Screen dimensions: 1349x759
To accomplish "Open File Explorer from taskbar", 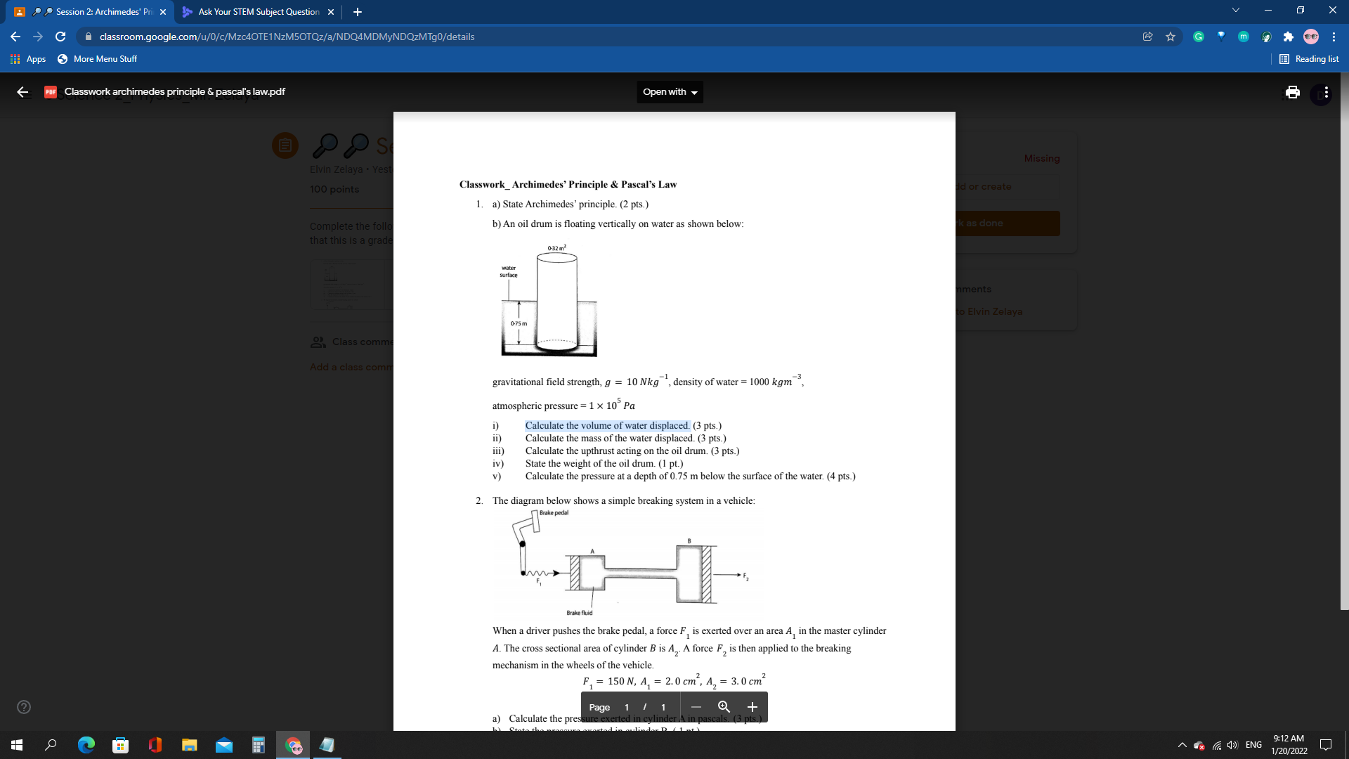I will [189, 745].
